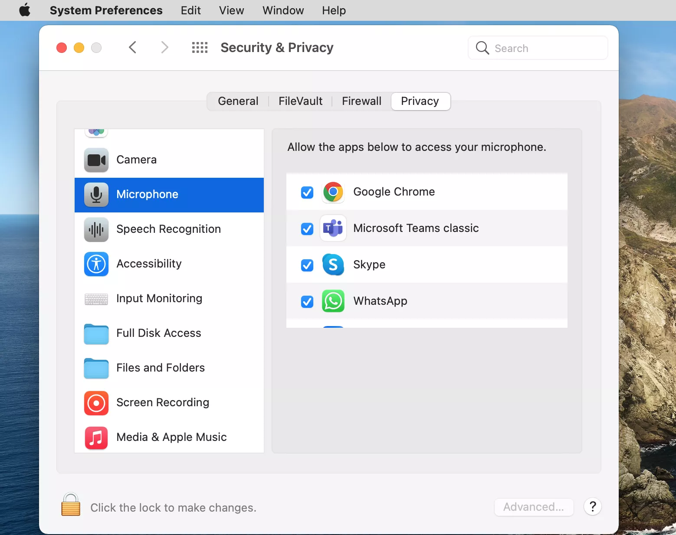Open help with the question mark button
The image size is (676, 535).
[593, 506]
